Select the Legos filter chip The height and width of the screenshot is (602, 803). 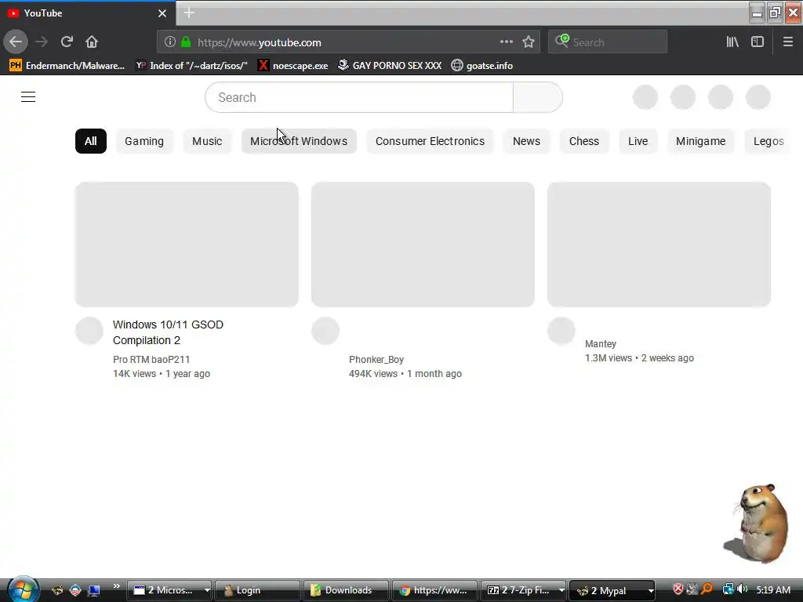coord(768,141)
